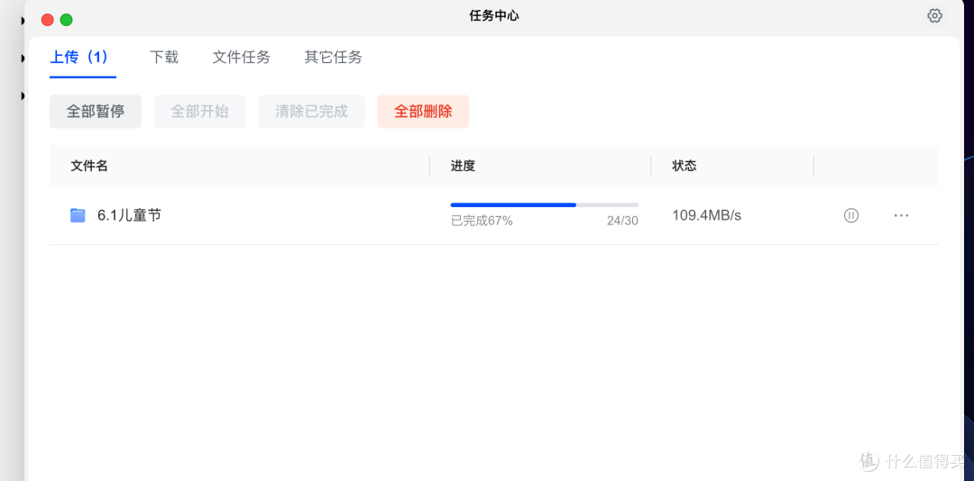Click the 任务中心 window title
This screenshot has width=974, height=481.
point(494,16)
